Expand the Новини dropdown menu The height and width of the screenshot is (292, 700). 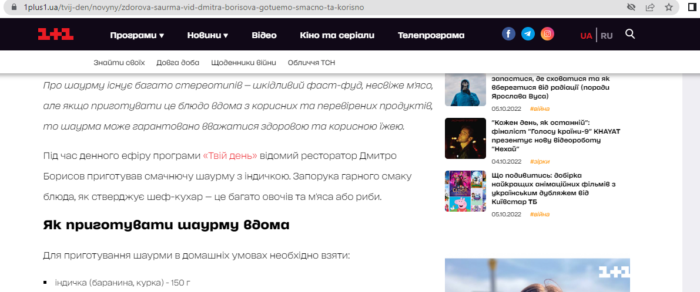207,35
